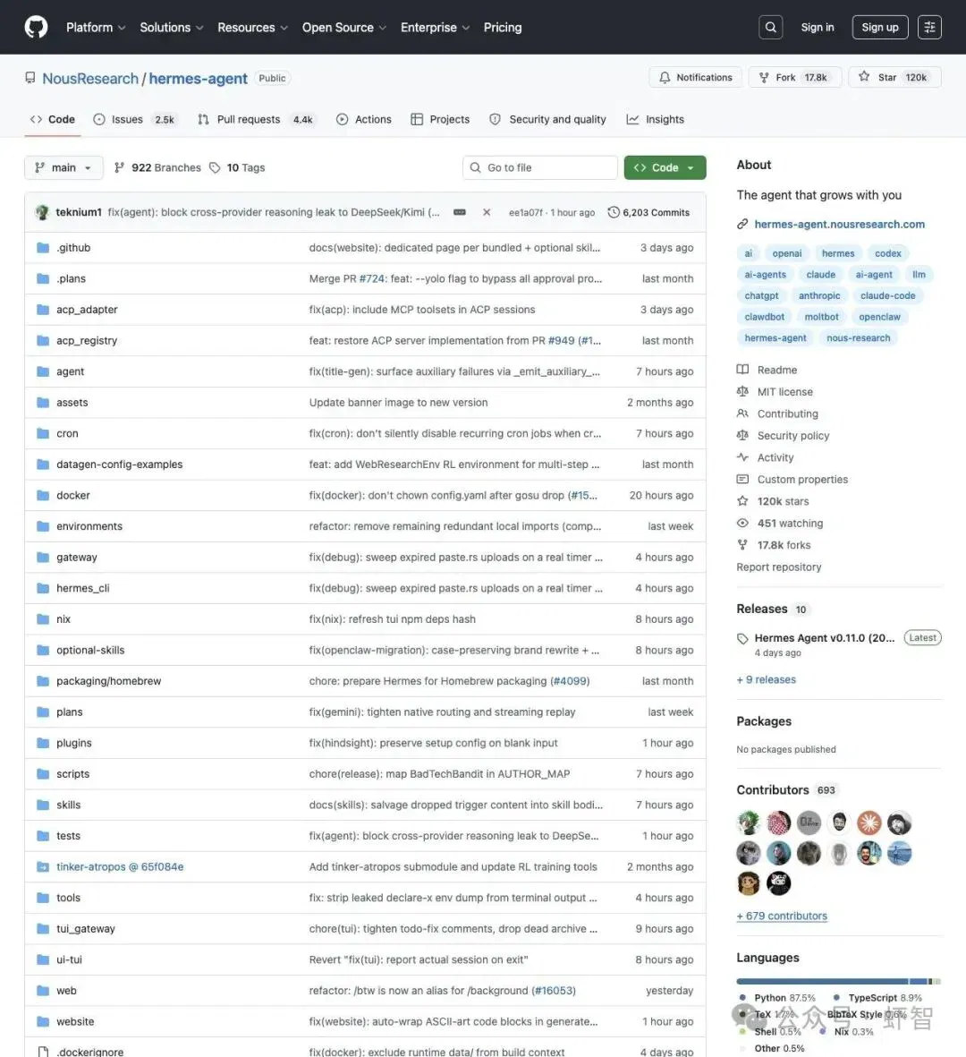Open the + 9 releases link
The width and height of the screenshot is (966, 1057).
pos(766,679)
